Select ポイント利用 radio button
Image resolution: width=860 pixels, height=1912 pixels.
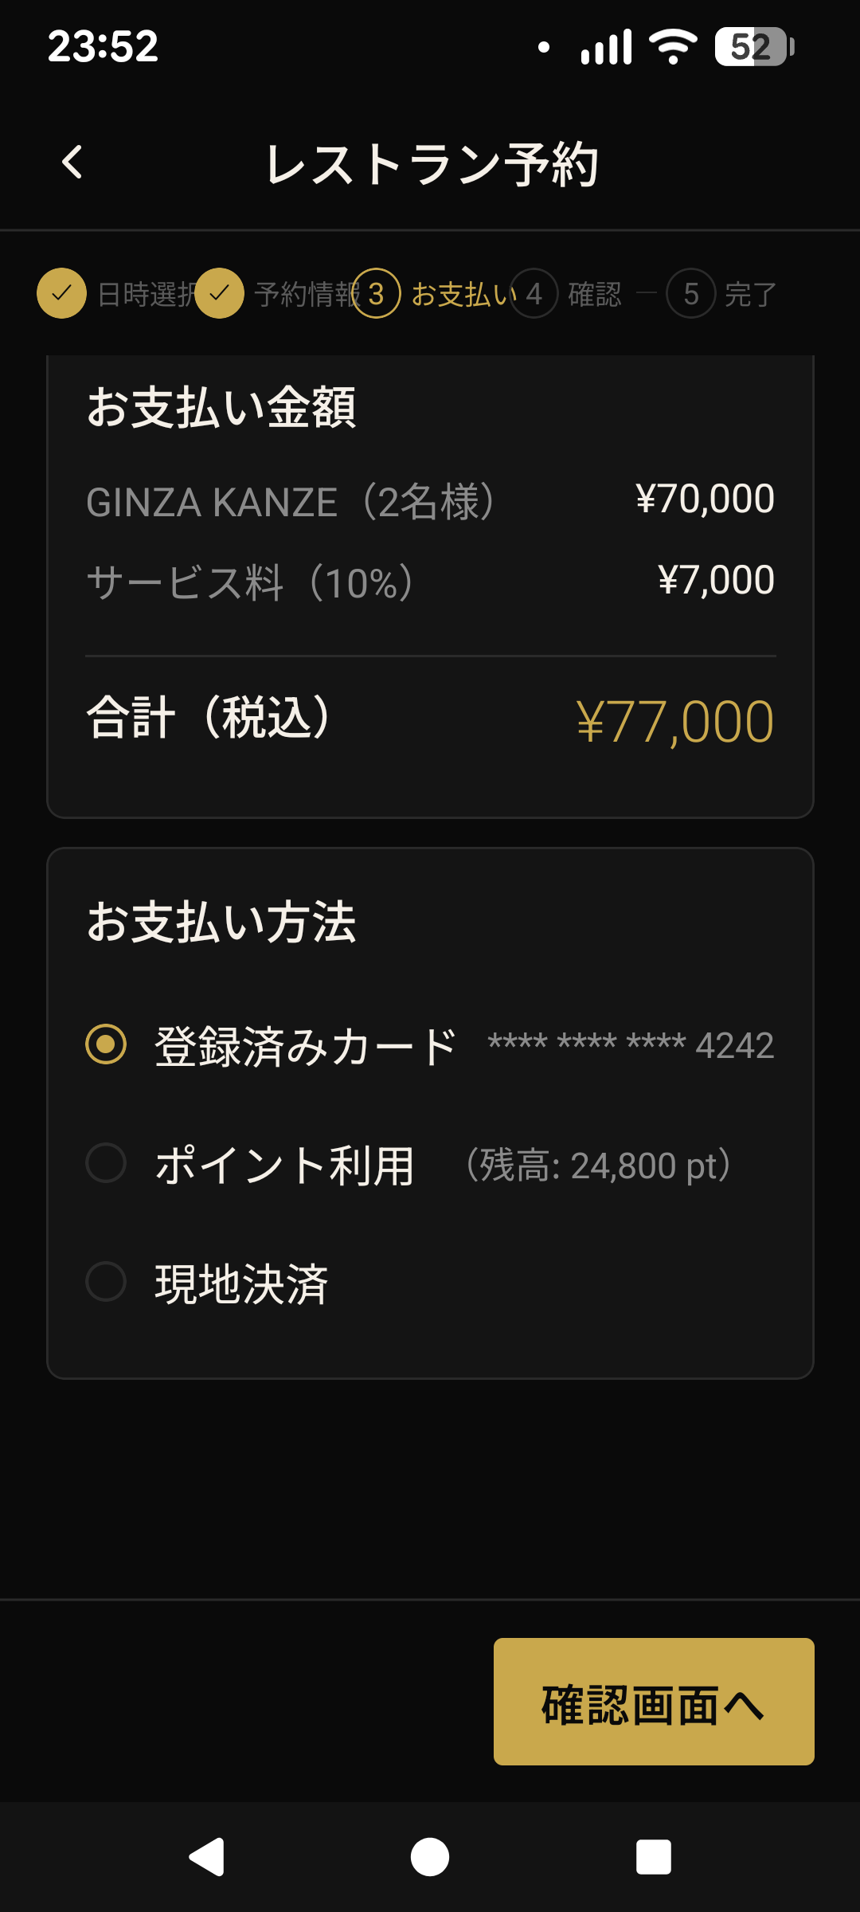[x=106, y=1163]
